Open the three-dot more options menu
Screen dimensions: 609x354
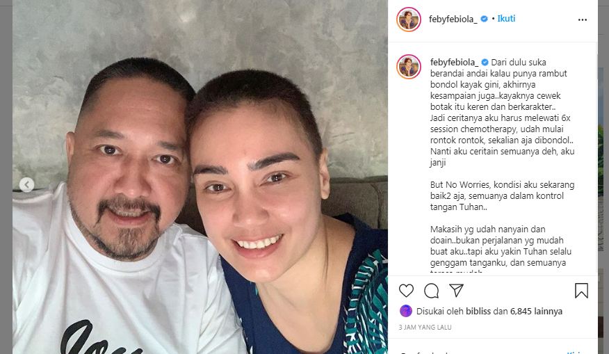point(582,19)
